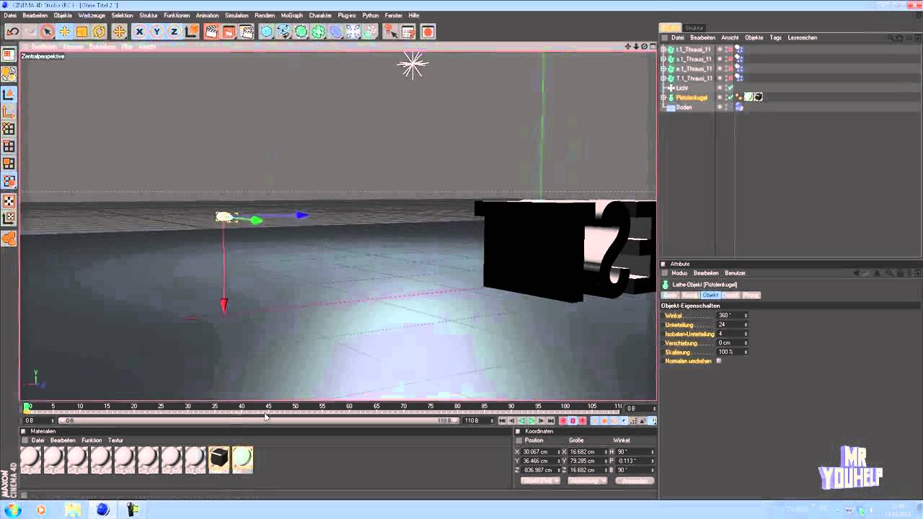Viewport: 923px width, 519px height.
Task: Toggle X axis lock
Action: point(139,32)
